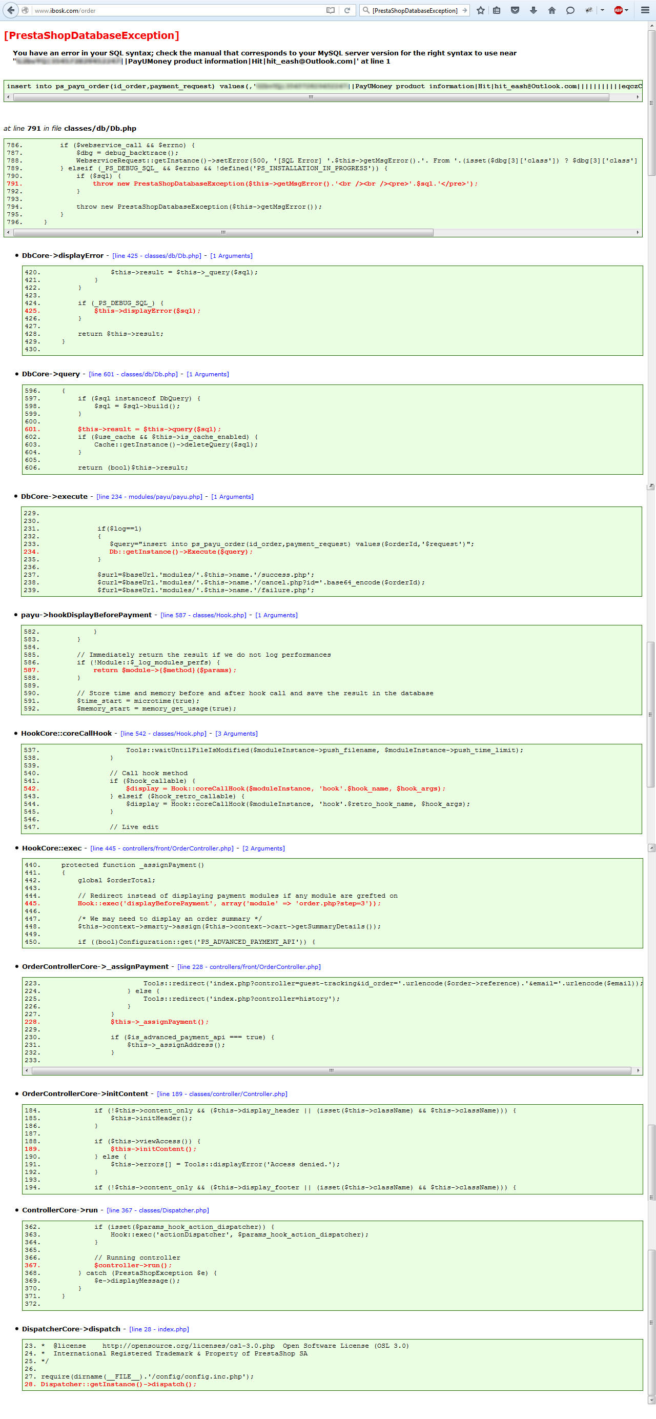Viewport: 656px width, 1419px height.
Task: Click the search magnifier icon
Action: pyautogui.click(x=366, y=10)
